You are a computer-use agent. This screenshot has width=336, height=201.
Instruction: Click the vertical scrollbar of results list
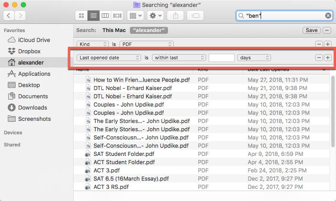coord(333,111)
